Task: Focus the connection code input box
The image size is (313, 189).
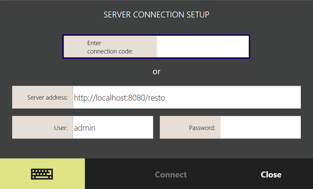Action: (202, 47)
